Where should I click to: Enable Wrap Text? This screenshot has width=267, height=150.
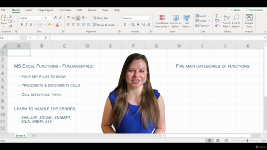click(x=101, y=18)
